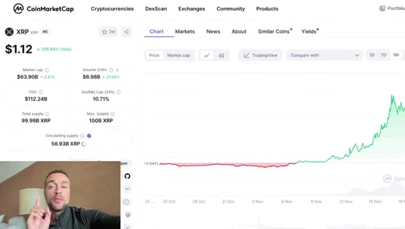Click the Total supply info icon

(47, 114)
